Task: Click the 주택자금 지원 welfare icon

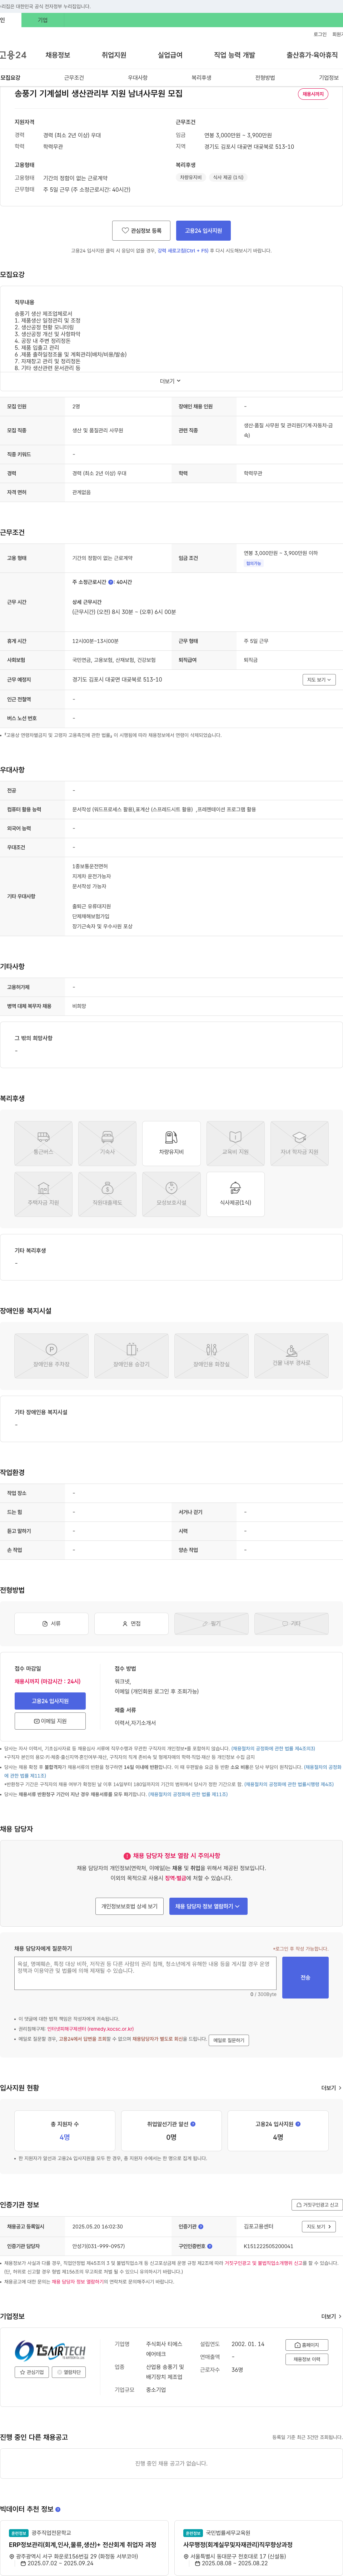Action: [x=43, y=1194]
